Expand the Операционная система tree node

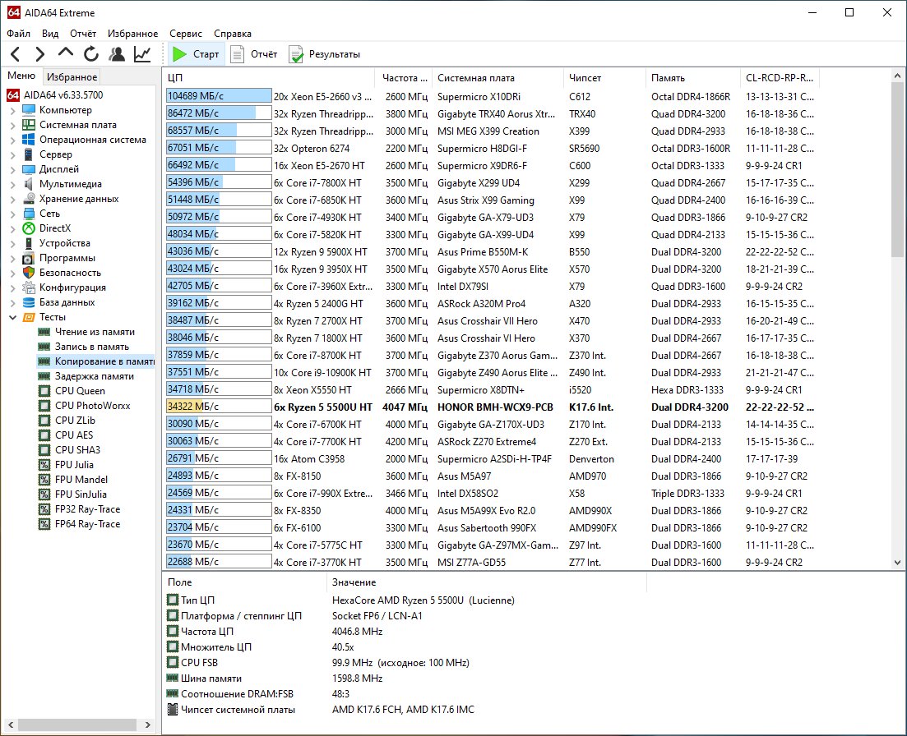[x=12, y=140]
